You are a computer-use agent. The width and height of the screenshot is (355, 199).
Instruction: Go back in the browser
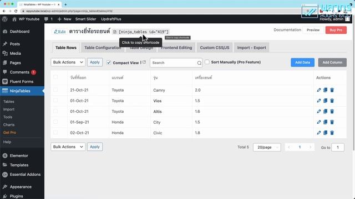pyautogui.click(x=4, y=11)
